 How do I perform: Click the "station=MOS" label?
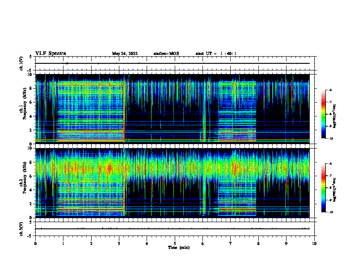[166, 54]
